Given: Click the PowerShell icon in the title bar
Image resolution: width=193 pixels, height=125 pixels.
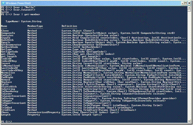Looking at the screenshot, I should (x=3, y=3).
